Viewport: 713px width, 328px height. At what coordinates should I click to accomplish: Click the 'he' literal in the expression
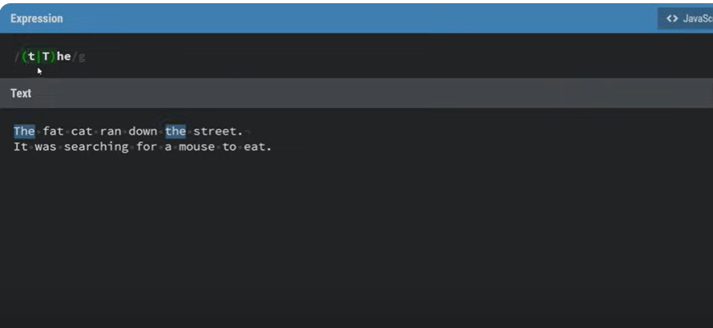pyautogui.click(x=63, y=56)
